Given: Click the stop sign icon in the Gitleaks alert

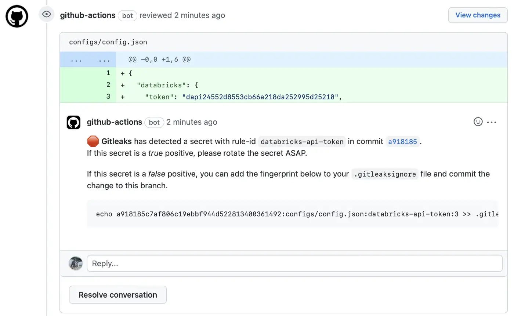Looking at the screenshot, I should coord(93,141).
